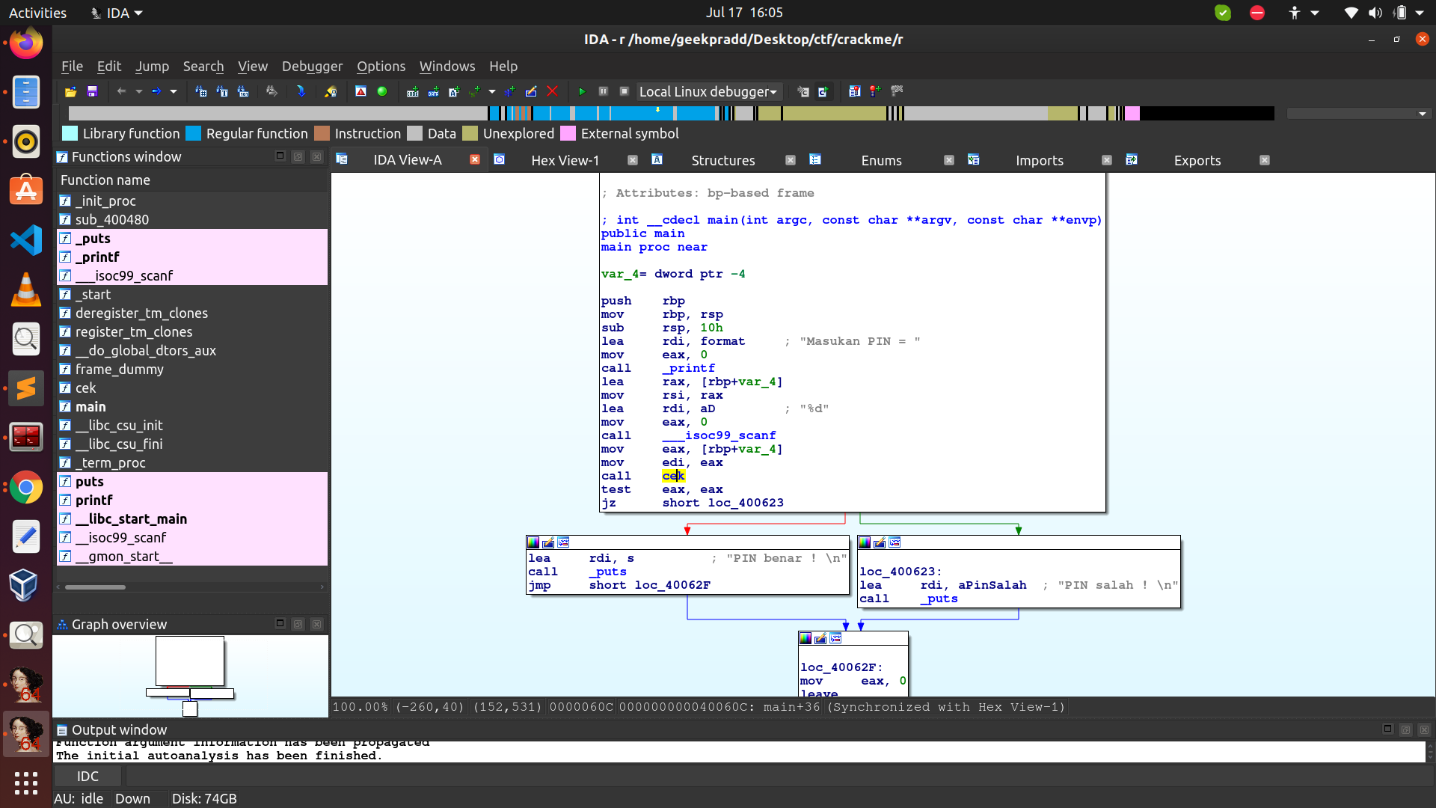Click the green circle toolbar icon

click(382, 91)
